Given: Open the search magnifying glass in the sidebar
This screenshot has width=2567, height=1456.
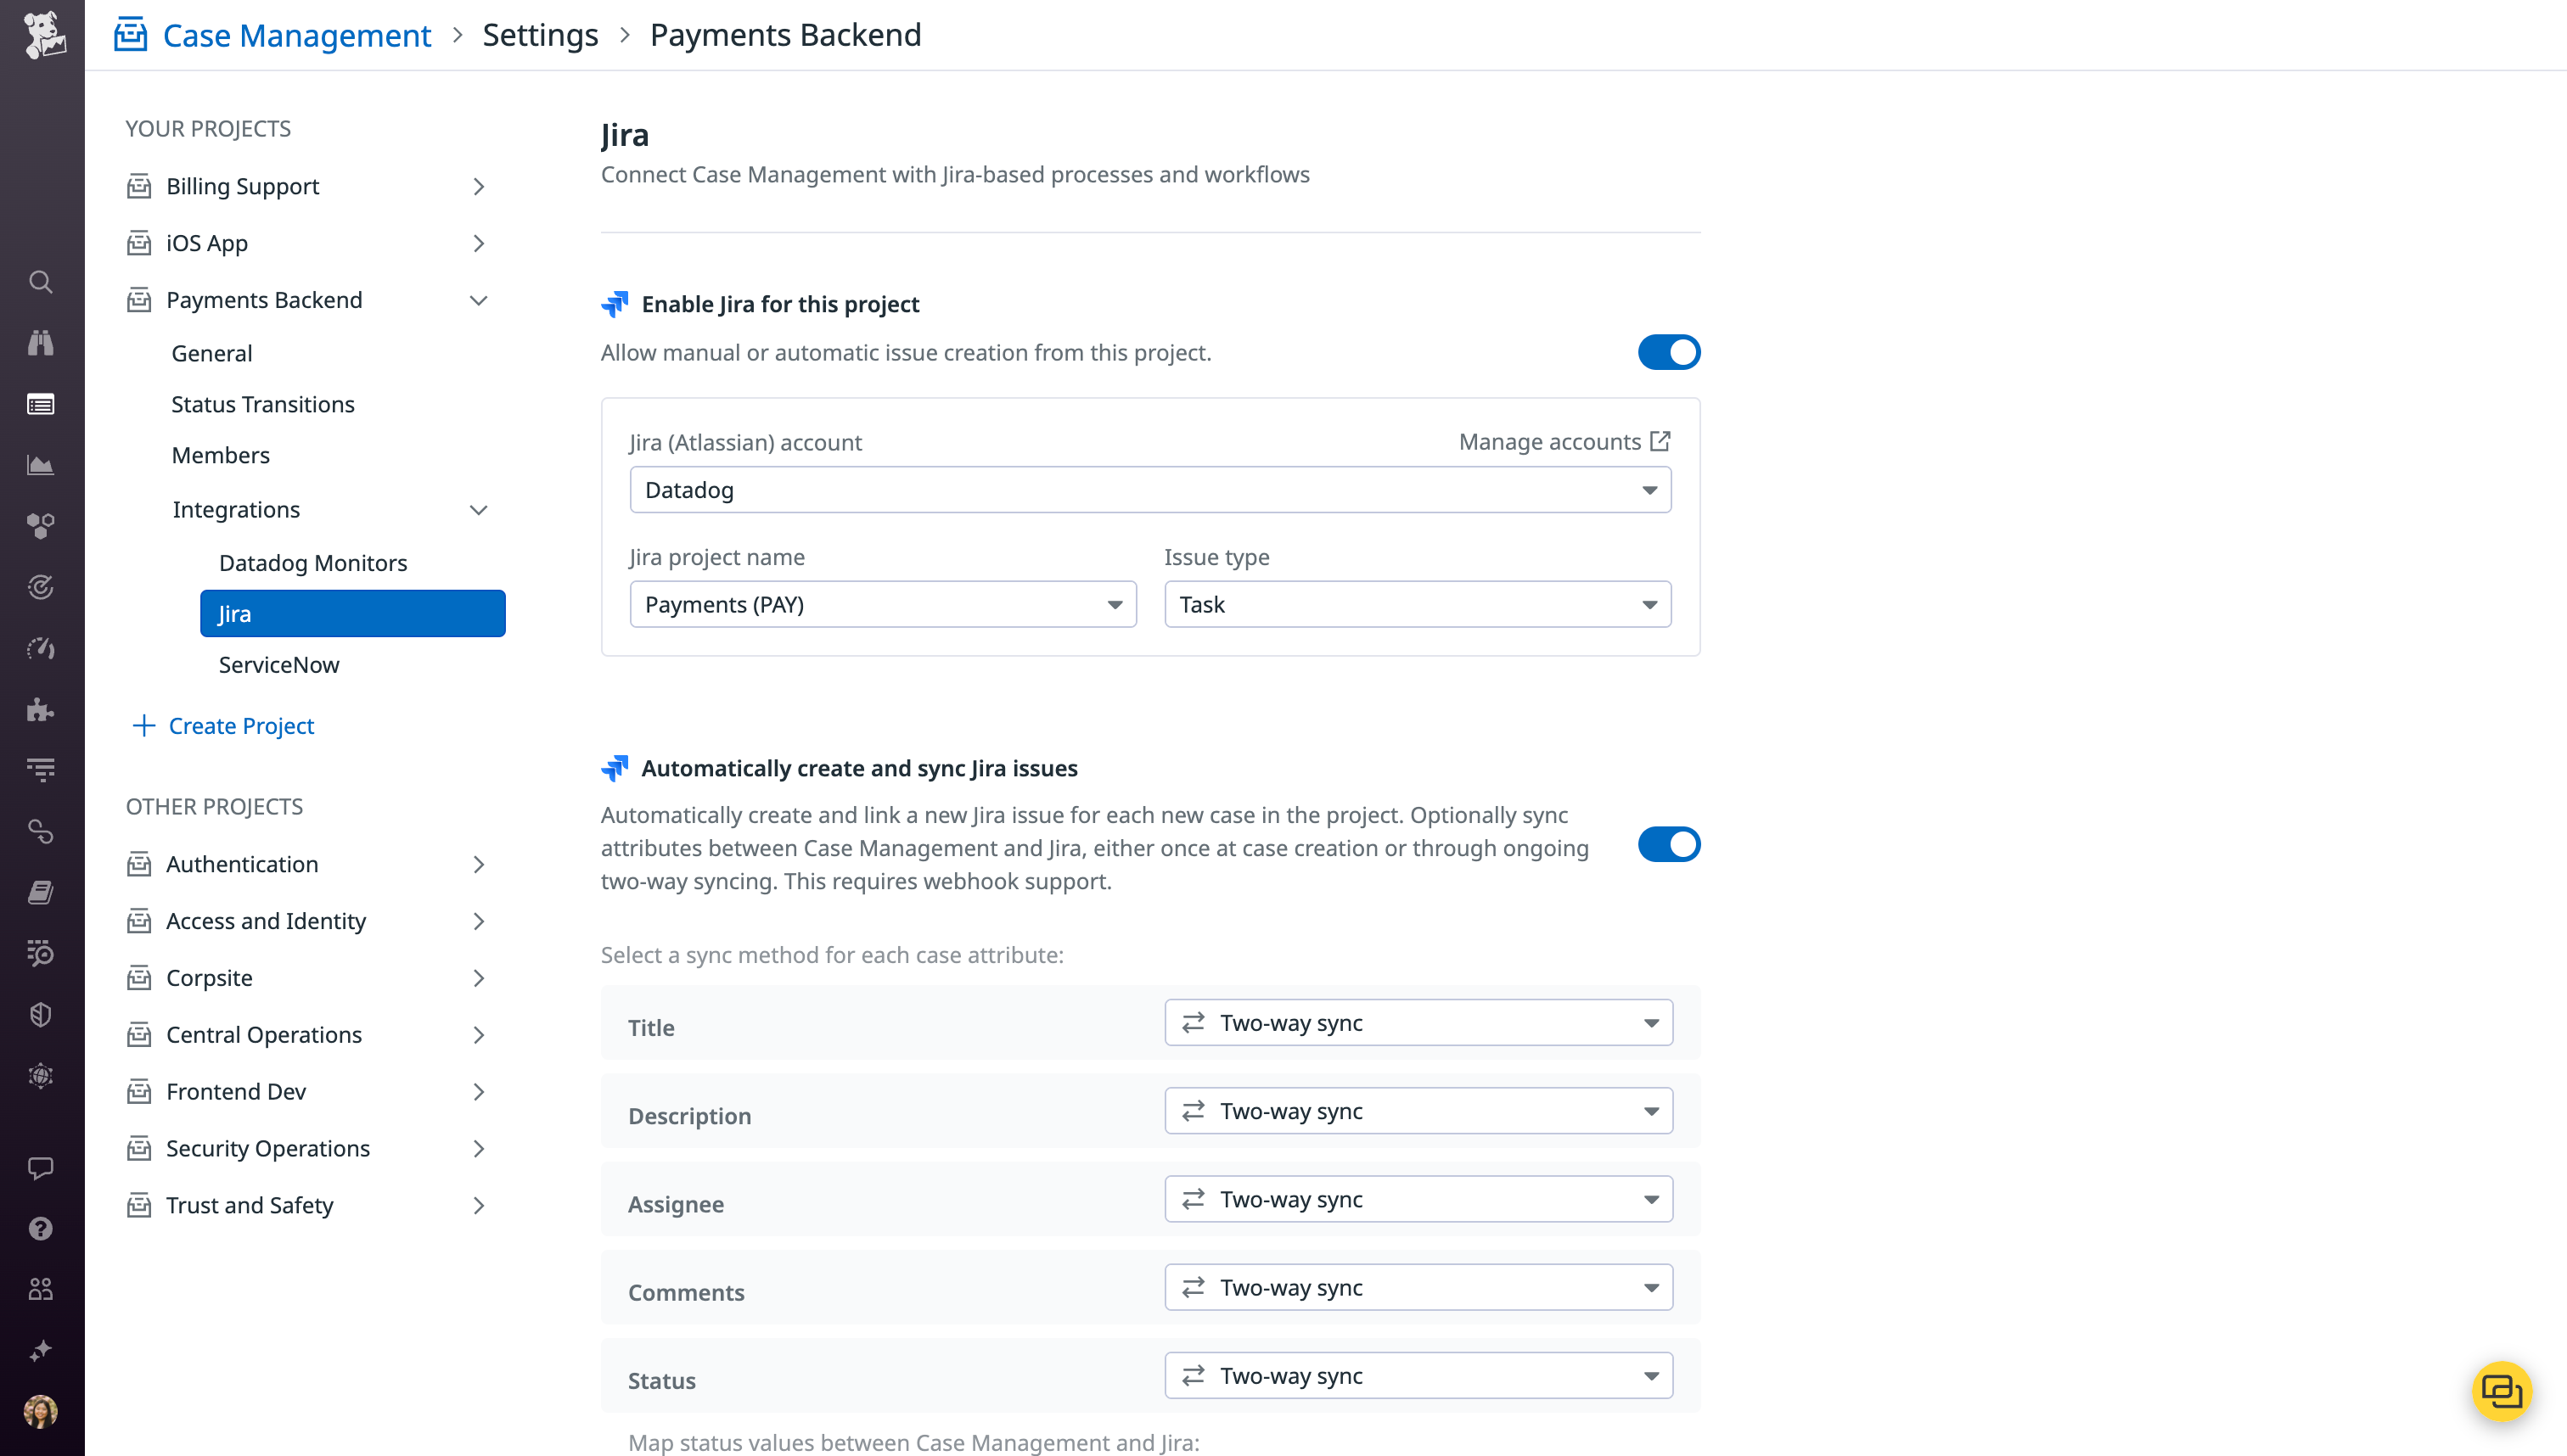Looking at the screenshot, I should 40,282.
